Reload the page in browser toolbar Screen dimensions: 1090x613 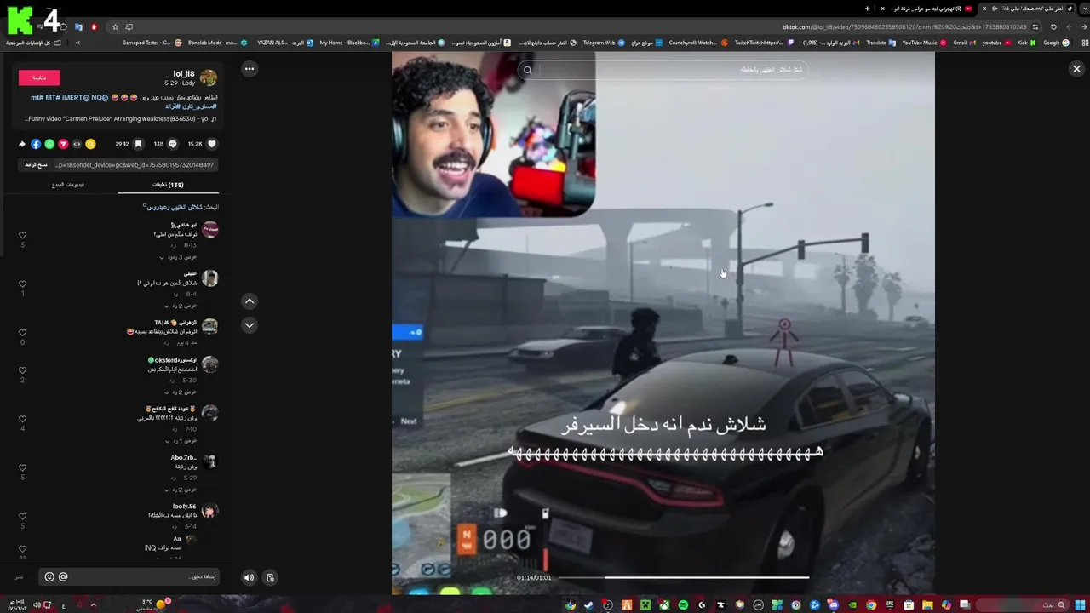click(1053, 26)
